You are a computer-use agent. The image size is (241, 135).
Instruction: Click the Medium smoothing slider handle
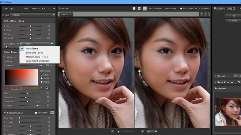(x=31, y=30)
